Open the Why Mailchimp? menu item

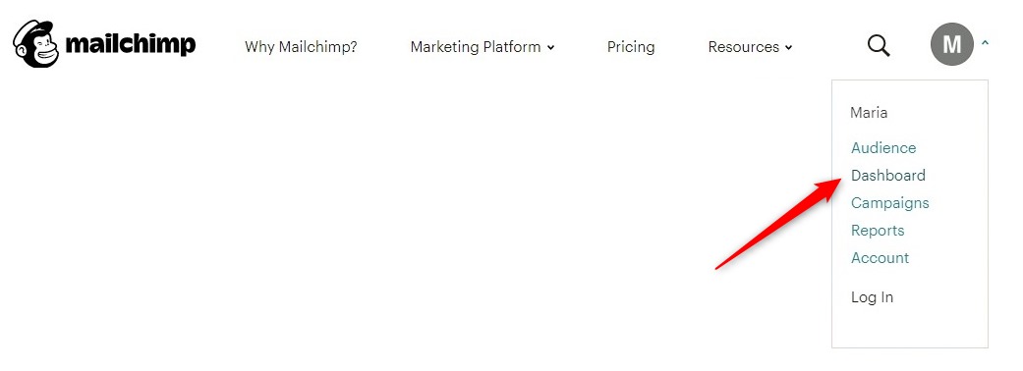tap(301, 47)
